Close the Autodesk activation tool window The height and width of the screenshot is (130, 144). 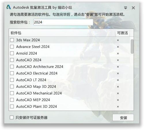(x=133, y=8)
